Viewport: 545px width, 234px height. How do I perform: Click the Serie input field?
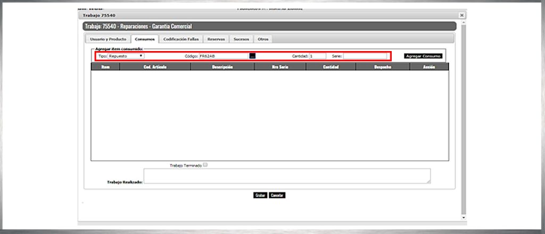[x=365, y=56]
